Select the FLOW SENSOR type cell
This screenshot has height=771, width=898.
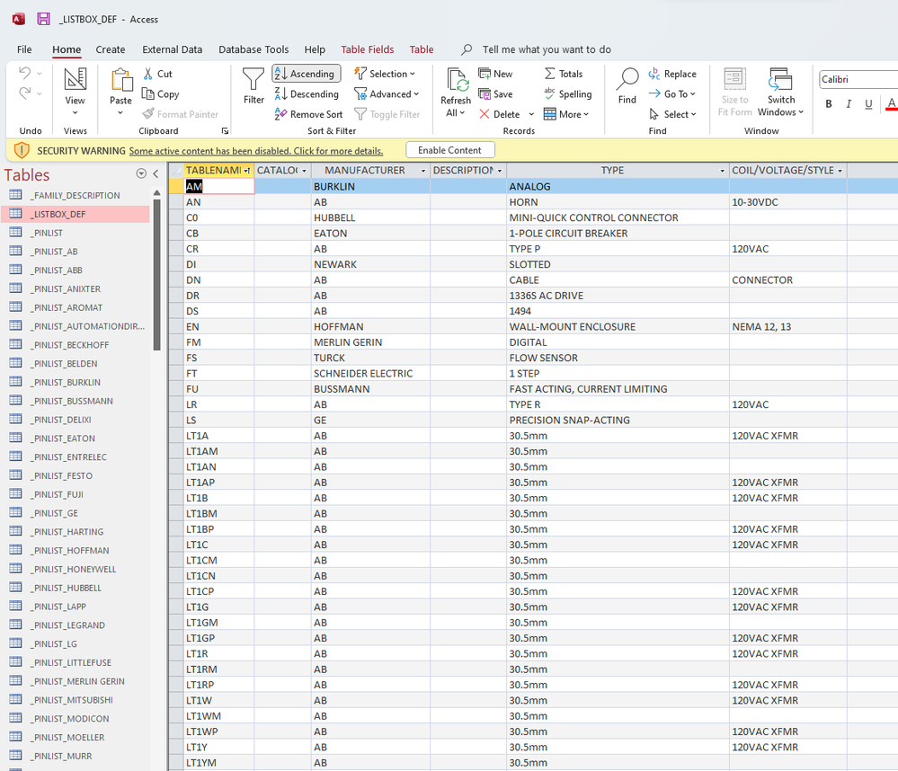tap(618, 358)
